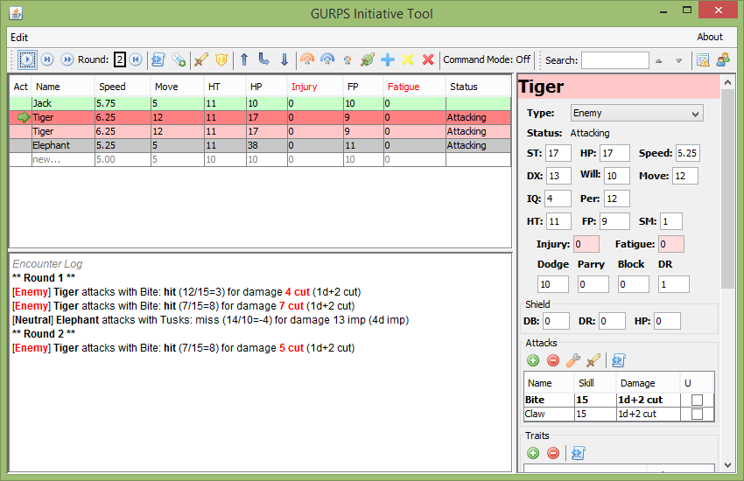Click the fast-forward end round button
The width and height of the screenshot is (744, 481).
tap(67, 59)
